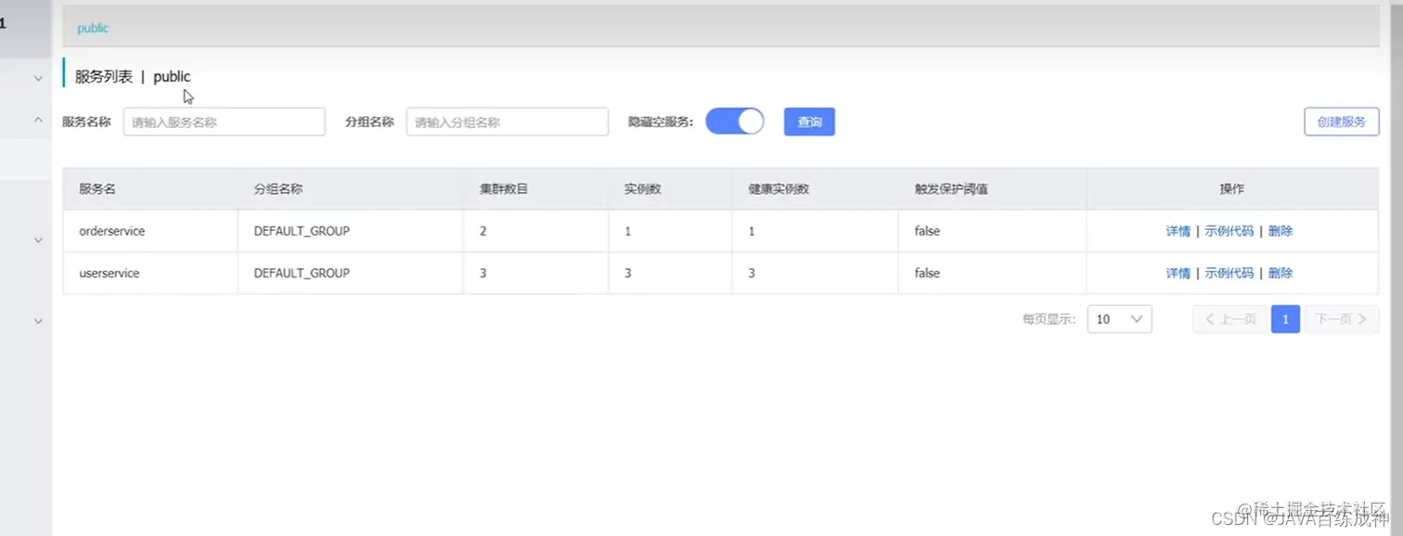The width and height of the screenshot is (1403, 536).
Task: Collapse the second sidebar section arrow
Action: (x=38, y=119)
